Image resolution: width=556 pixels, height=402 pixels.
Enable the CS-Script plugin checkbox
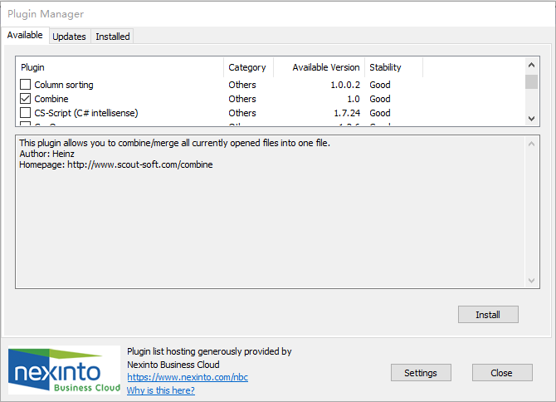[26, 113]
